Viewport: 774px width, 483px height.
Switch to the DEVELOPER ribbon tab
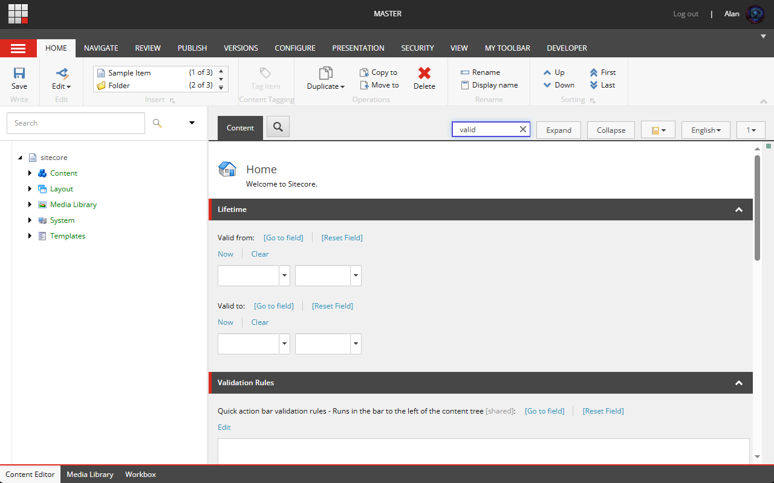point(567,48)
